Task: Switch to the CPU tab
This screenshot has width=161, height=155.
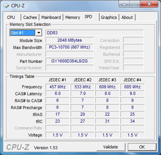Action: tap(13, 17)
